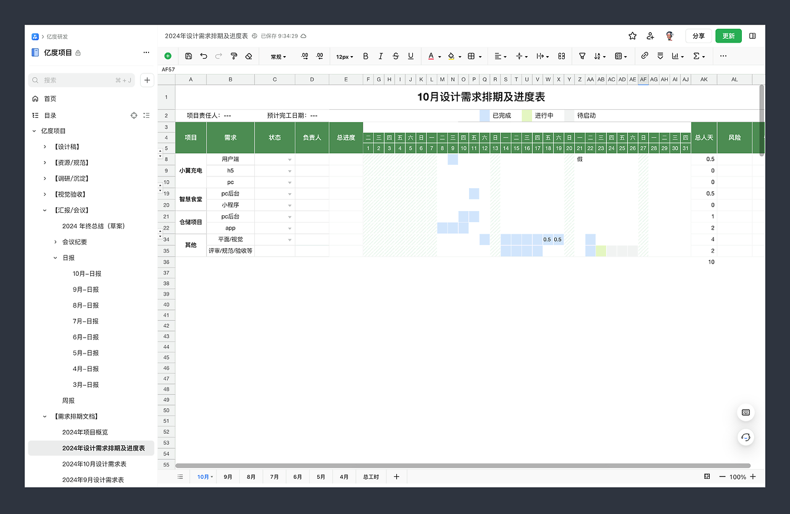Open the sheet list icon
This screenshot has width=790, height=514.
point(180,477)
